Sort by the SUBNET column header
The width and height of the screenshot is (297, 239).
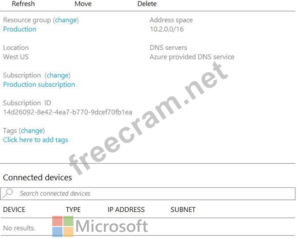tap(183, 209)
